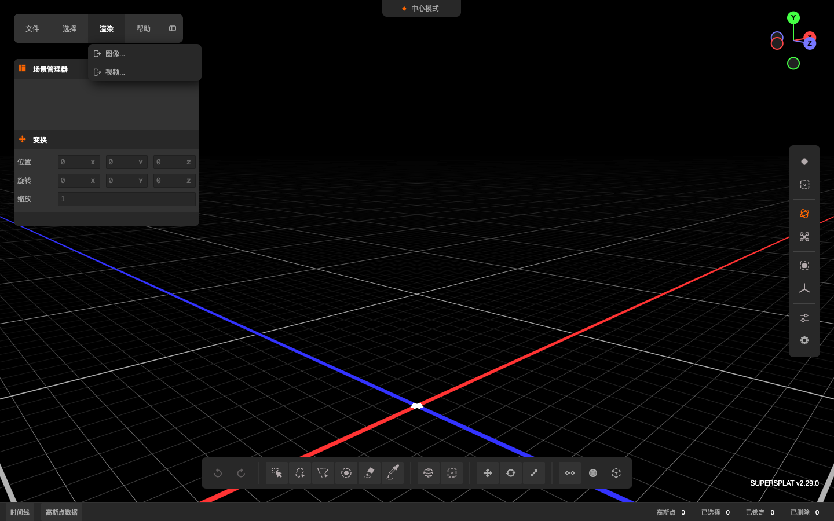Select the polygon selection tool
The height and width of the screenshot is (521, 834).
point(323,473)
